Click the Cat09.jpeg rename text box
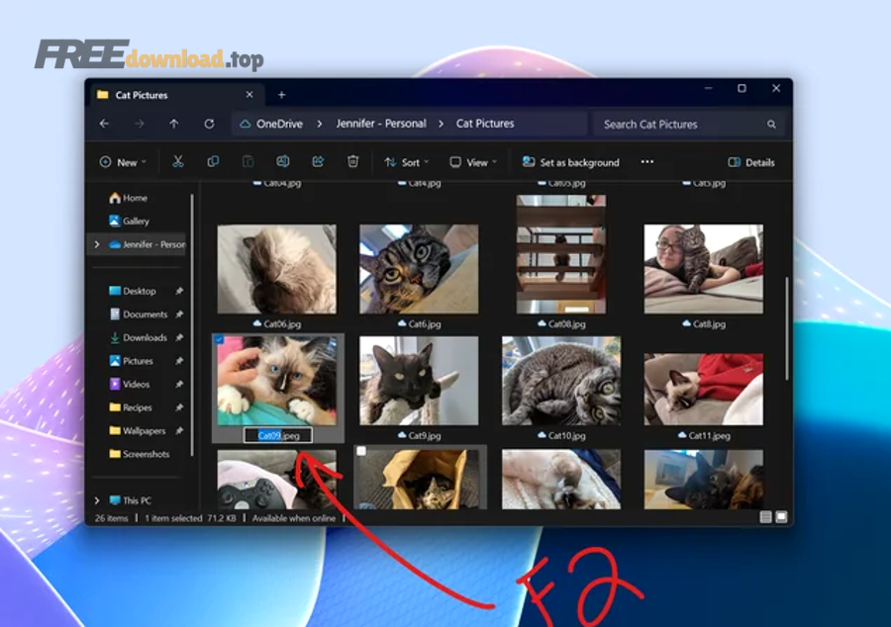This screenshot has width=891, height=627. point(278,435)
